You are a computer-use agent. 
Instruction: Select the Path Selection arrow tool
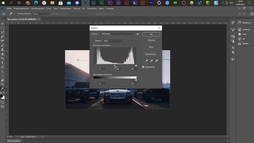(2, 71)
